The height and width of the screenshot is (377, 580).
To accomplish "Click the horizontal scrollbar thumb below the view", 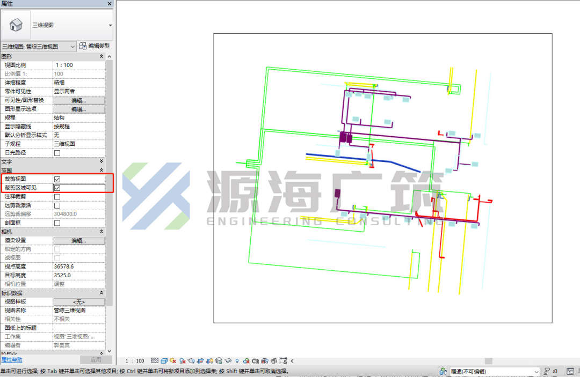I will (x=489, y=361).
